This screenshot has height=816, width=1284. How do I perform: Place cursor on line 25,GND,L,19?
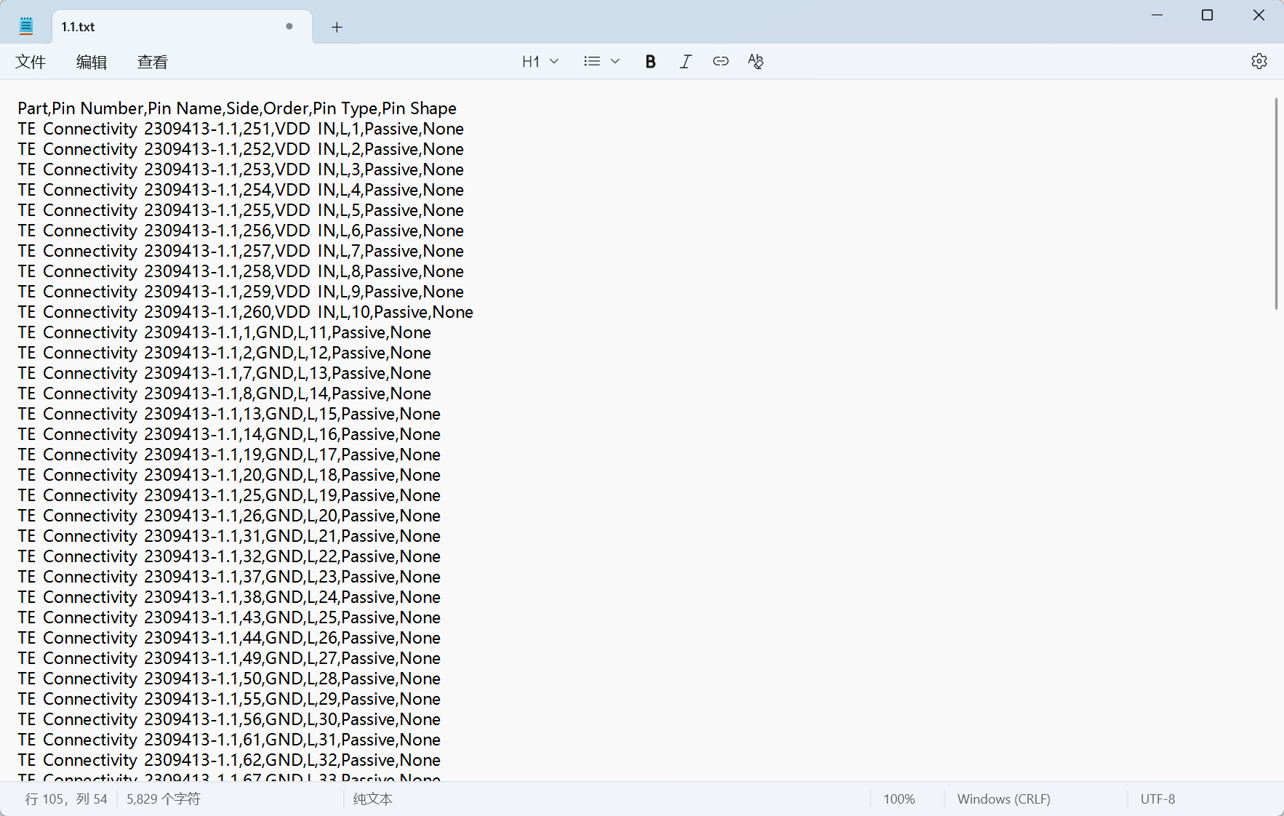click(x=229, y=495)
